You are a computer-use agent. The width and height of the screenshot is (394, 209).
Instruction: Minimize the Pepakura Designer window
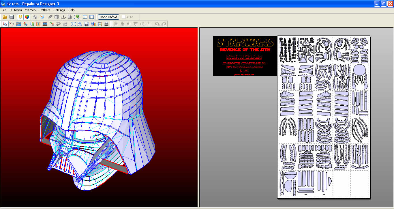click(x=377, y=3)
